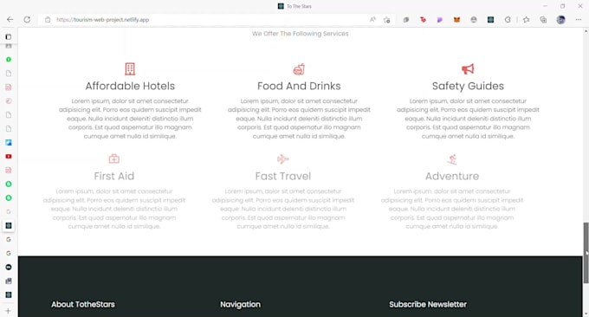Add this page to favorites via star-plus icon
The height and width of the screenshot is (317, 589).
tap(386, 20)
